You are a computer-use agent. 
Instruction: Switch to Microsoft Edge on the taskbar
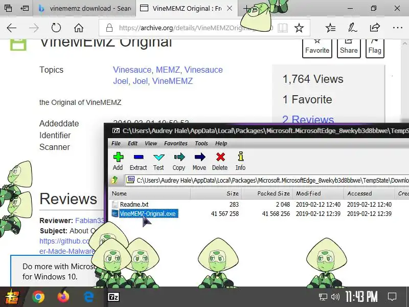88,297
